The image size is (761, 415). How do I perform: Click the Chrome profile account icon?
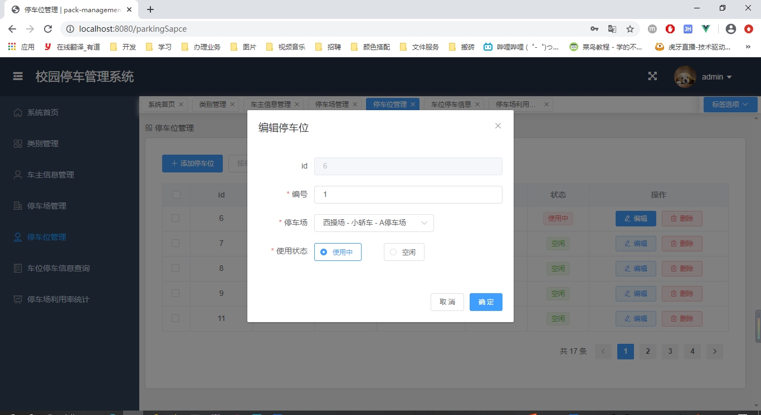pyautogui.click(x=731, y=29)
